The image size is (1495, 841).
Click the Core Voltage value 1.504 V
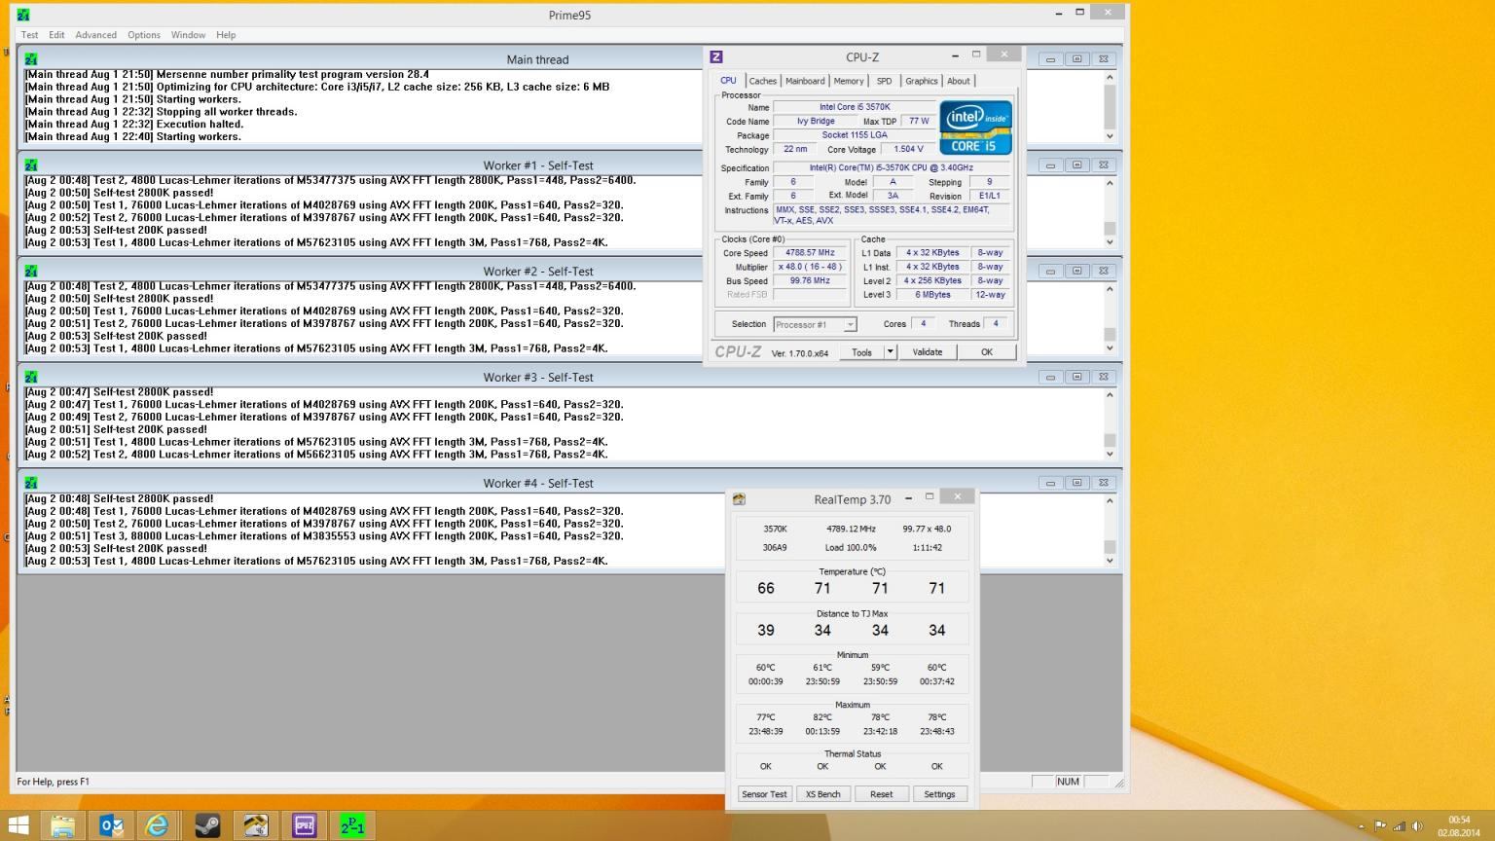(908, 149)
